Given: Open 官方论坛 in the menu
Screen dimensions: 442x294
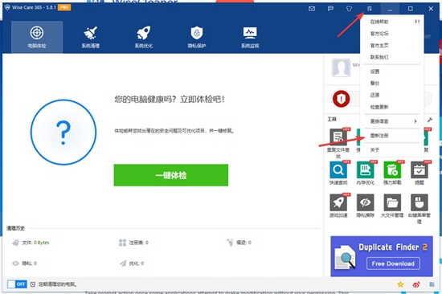Looking at the screenshot, I should click(x=392, y=34).
